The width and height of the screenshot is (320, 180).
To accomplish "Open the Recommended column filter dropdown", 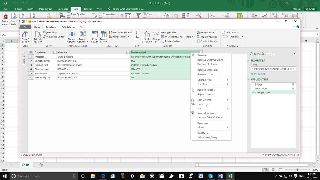I will click(201, 52).
